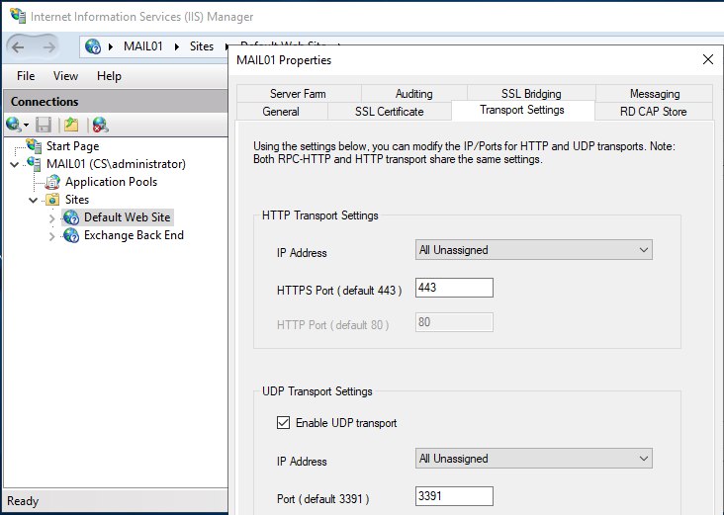Select Start Page tree item
This screenshot has height=515, width=724.
73,146
